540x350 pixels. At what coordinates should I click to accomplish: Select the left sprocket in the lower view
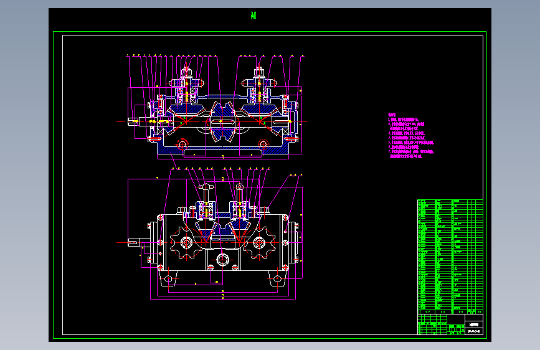tap(186, 243)
